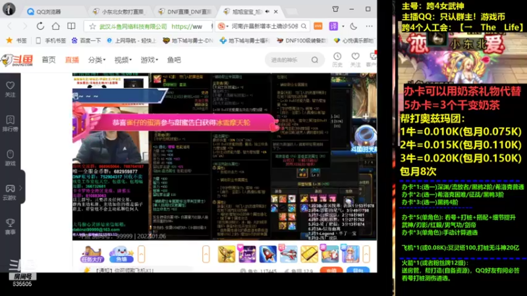Expand the 分类 dropdown menu
Viewport: 527px width, 296px height.
coord(96,60)
